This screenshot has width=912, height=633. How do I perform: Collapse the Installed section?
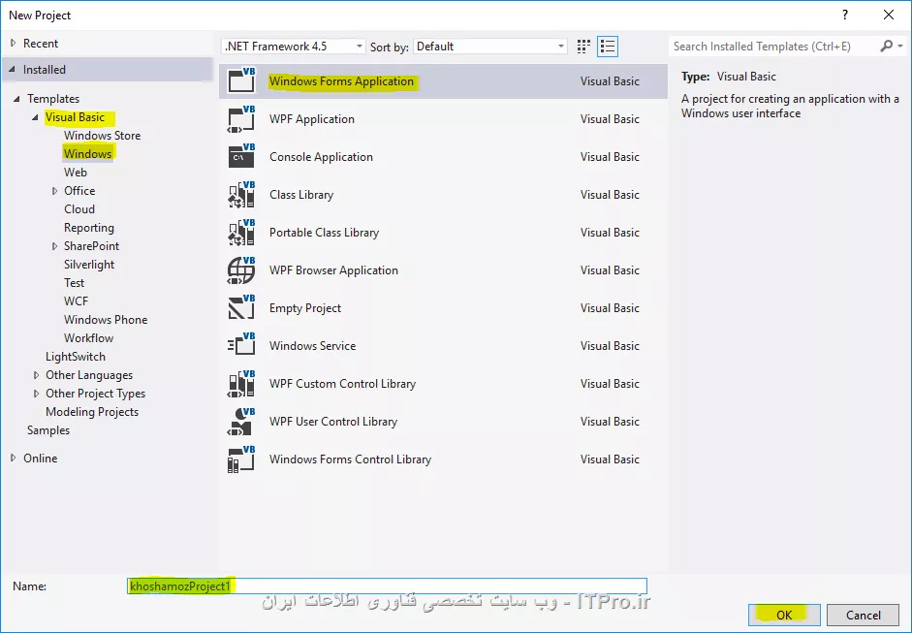pos(13,69)
